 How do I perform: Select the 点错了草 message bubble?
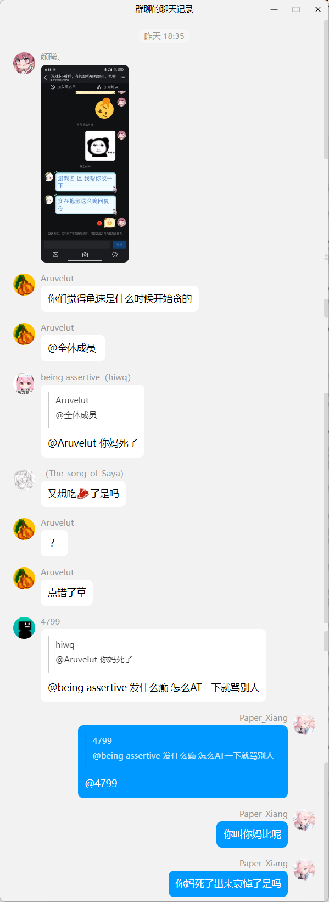pyautogui.click(x=67, y=593)
